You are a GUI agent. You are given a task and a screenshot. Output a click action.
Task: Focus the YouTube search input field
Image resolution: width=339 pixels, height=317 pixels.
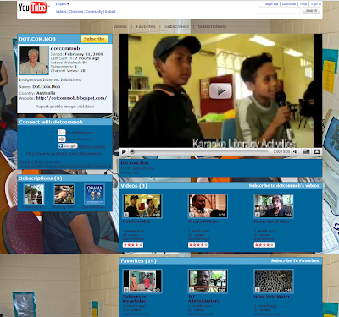coord(279,10)
